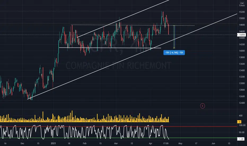The image size is (247, 146).
Task: Click the 14200 price axis label
Action: click(242, 44)
